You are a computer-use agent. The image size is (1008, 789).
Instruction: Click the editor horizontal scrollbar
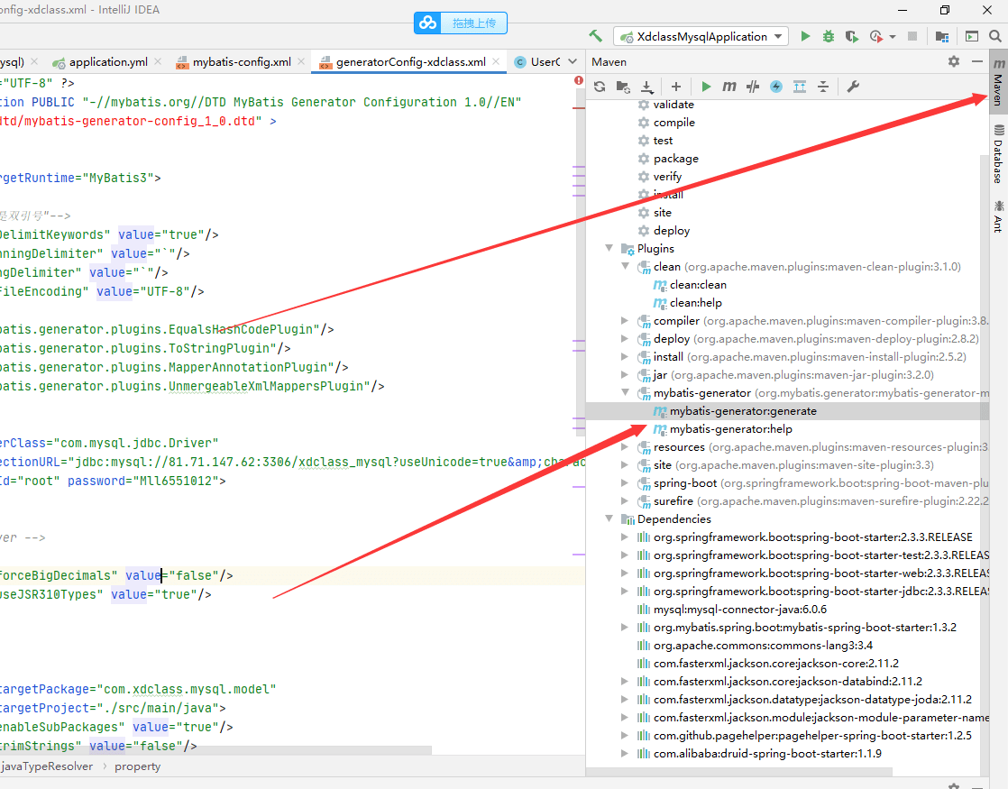click(215, 750)
